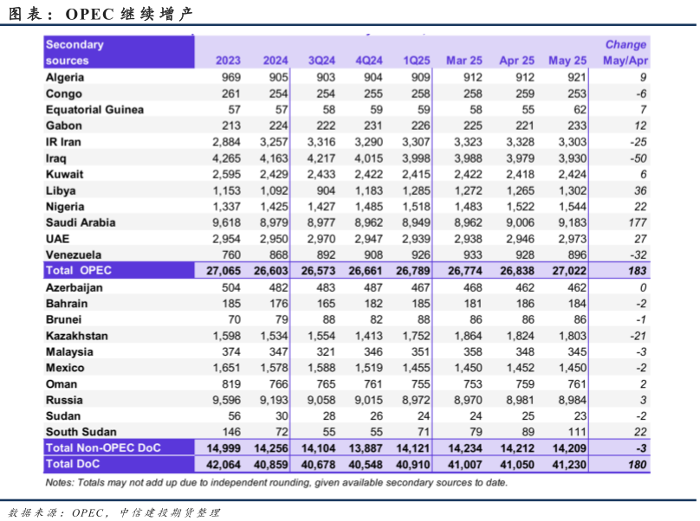
Task: Click the "Sudan" row label
Action: [63, 416]
